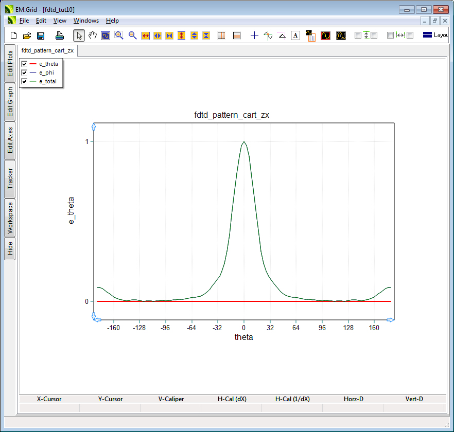Expand the Edit Axes side panel
This screenshot has width=454, height=432.
10,140
